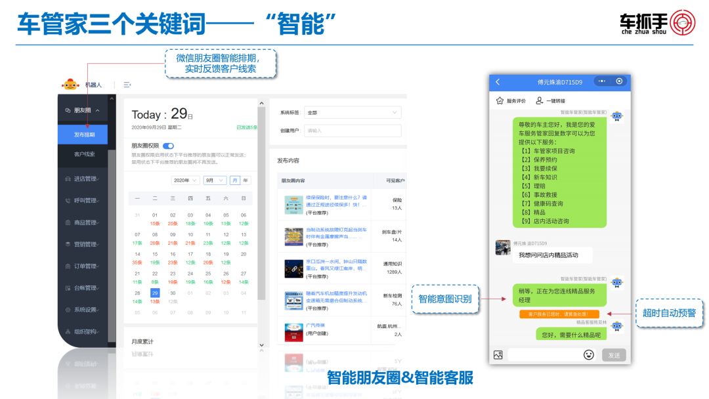This screenshot has width=709, height=399.
Task: Collapse the 朋友圈 sidebar group
Action: (98, 110)
